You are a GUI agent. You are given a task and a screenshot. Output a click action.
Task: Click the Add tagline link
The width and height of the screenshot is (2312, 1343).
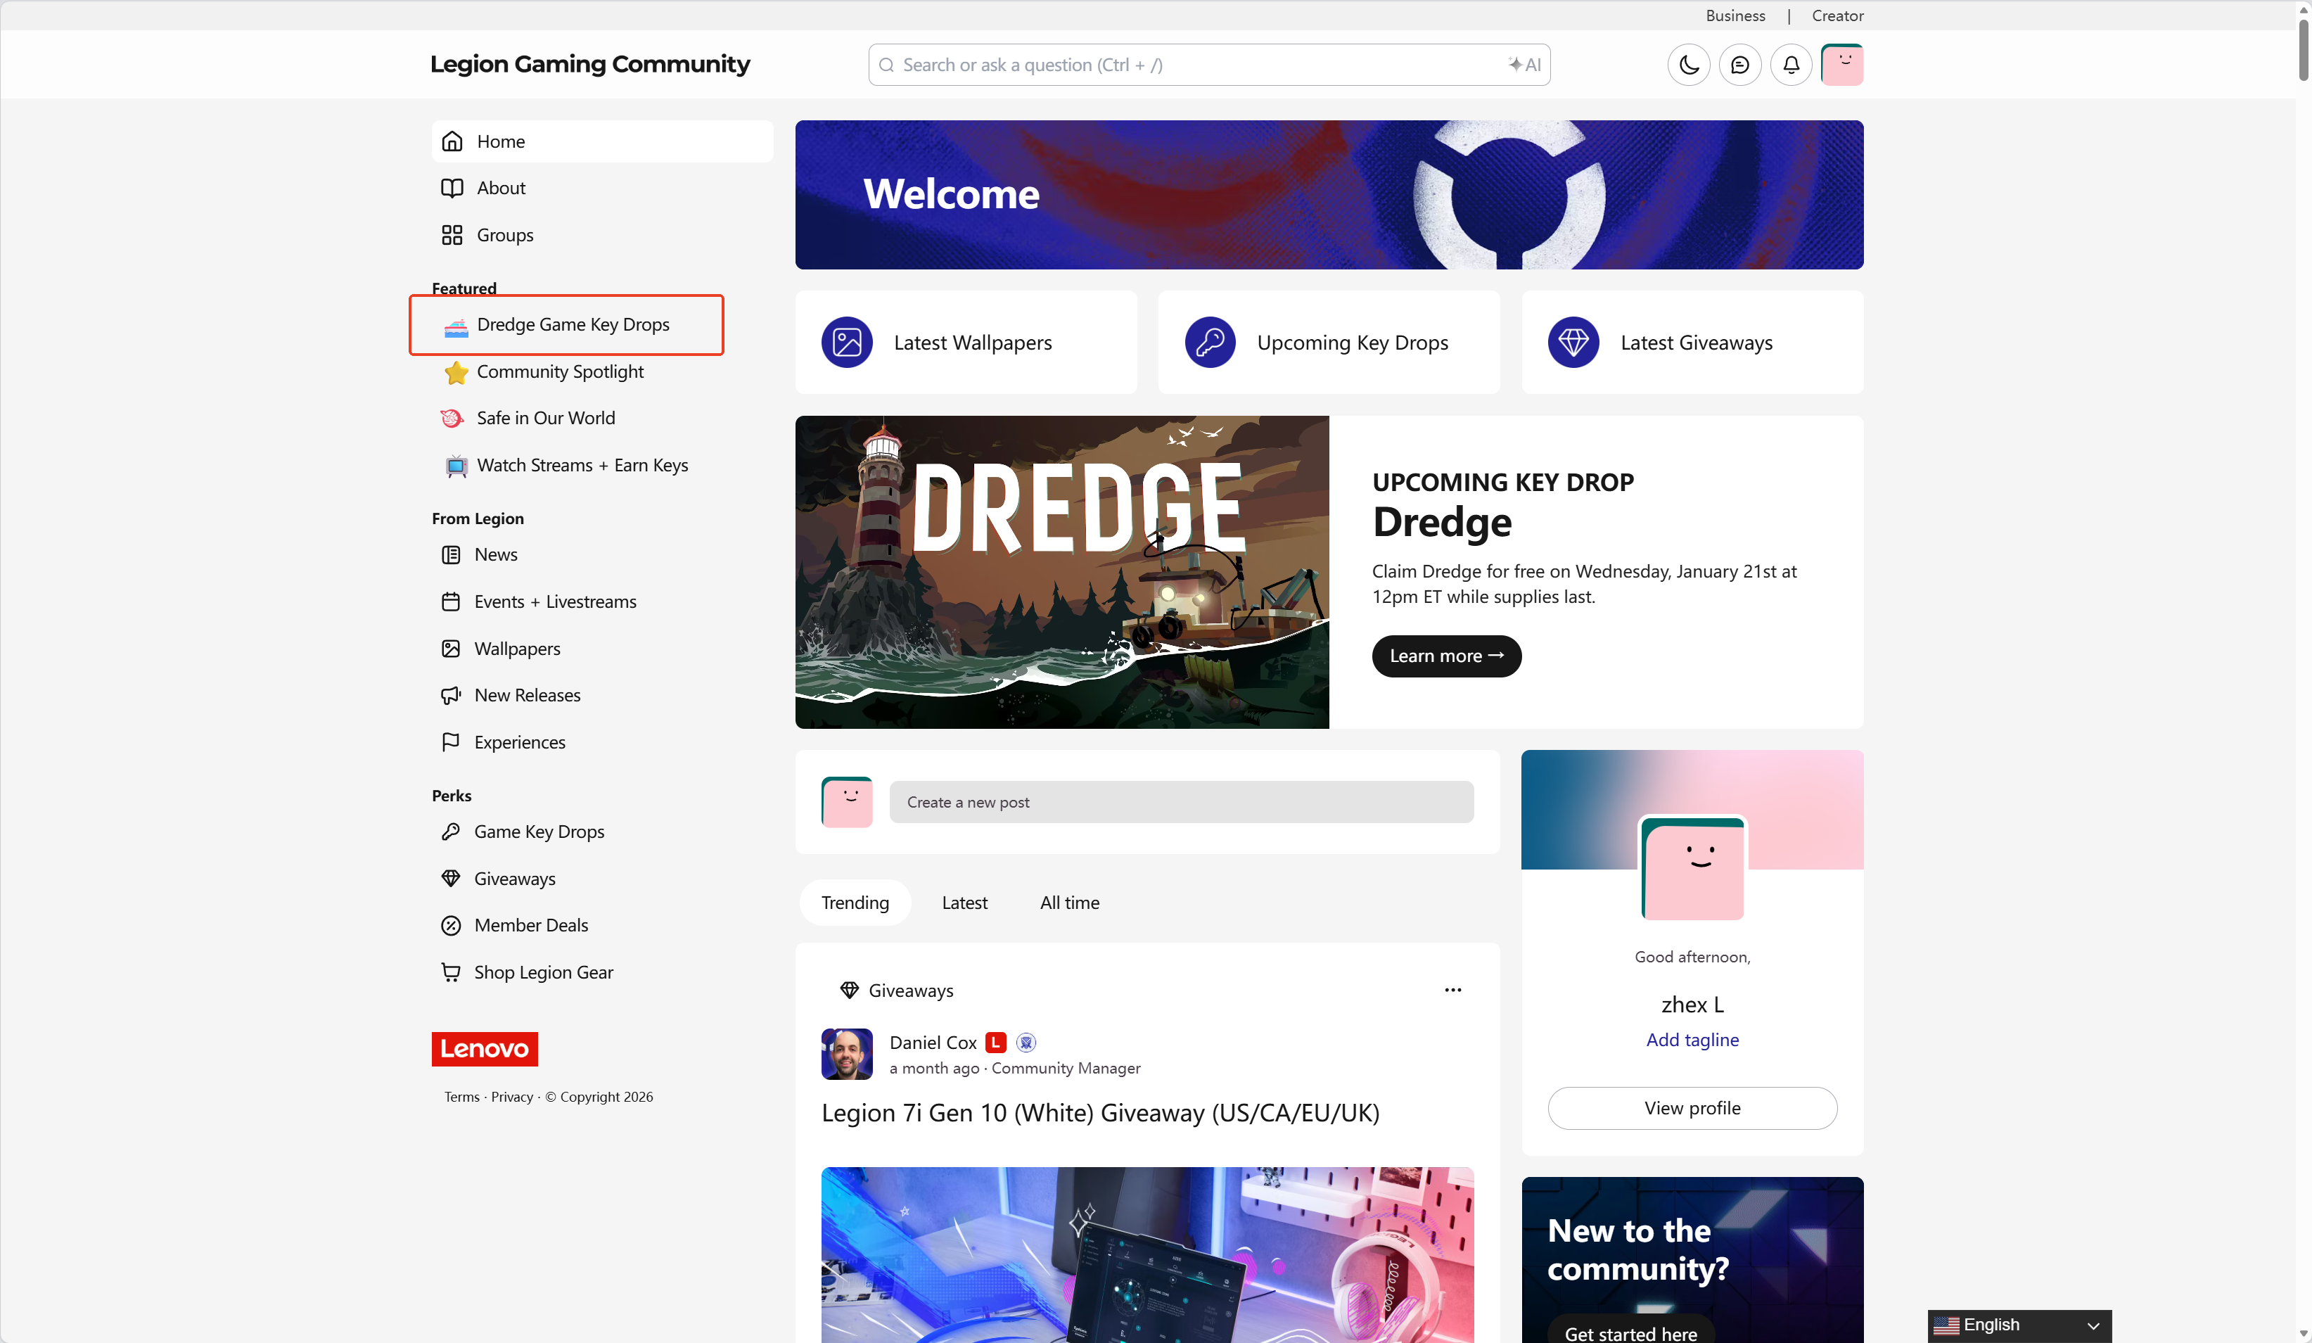[1692, 1039]
